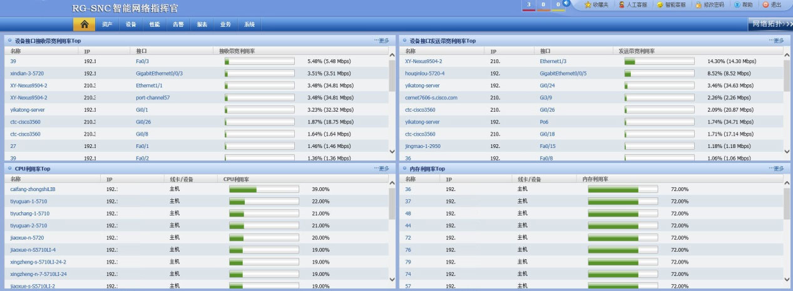The width and height of the screenshot is (793, 291).
Task: Click the Home icon in navigation bar
Action: pos(84,24)
